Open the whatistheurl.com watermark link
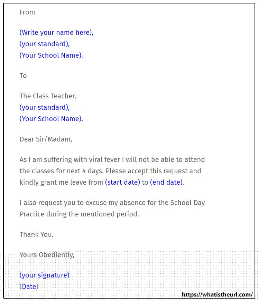The height and width of the screenshot is (301, 258). (x=217, y=294)
